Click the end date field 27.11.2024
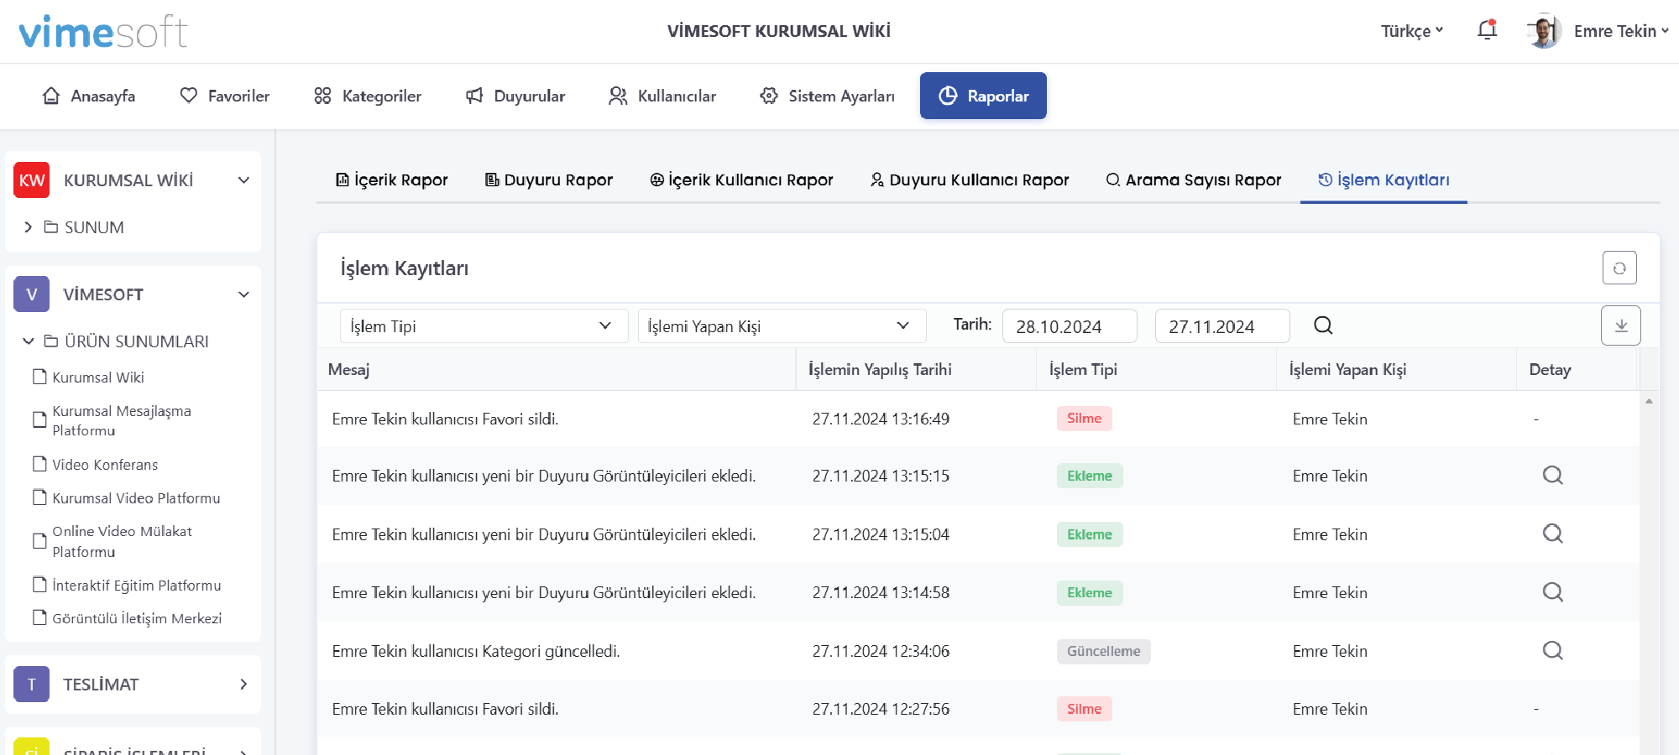The width and height of the screenshot is (1679, 755). tap(1222, 325)
